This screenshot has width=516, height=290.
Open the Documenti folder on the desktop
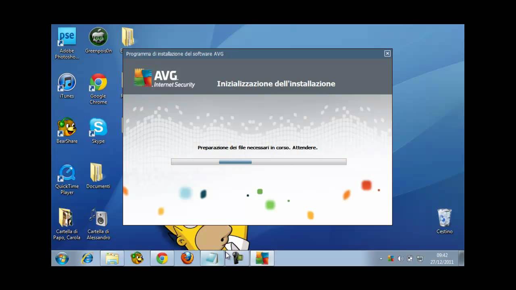click(x=98, y=176)
